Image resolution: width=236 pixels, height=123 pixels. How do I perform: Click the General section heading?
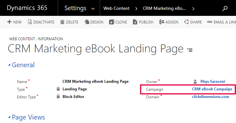pos(23,65)
